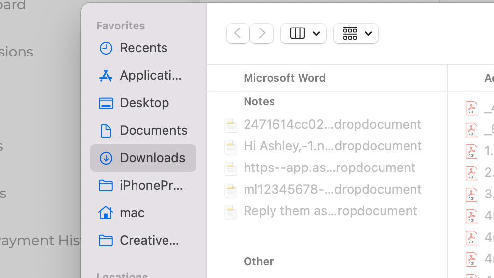Screen dimensions: 494x278
Task: Select the Hi Ashley dropdocument note
Action: coord(332,146)
